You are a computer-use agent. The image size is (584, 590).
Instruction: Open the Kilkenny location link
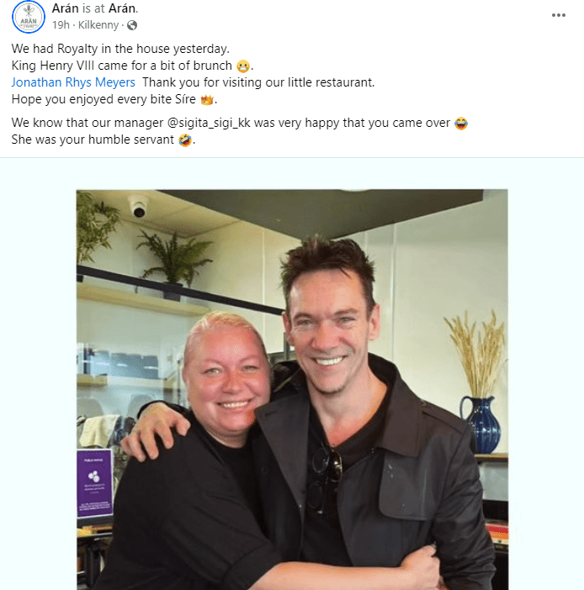pos(98,25)
